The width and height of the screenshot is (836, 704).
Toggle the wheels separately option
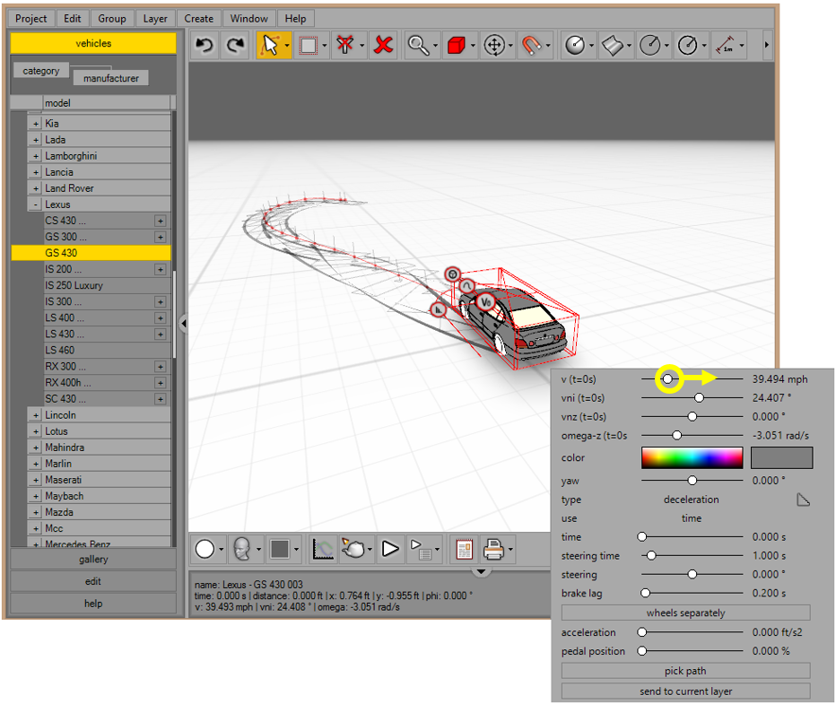[685, 613]
